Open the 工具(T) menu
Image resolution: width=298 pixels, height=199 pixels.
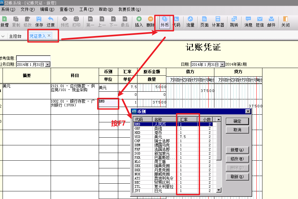(86, 9)
